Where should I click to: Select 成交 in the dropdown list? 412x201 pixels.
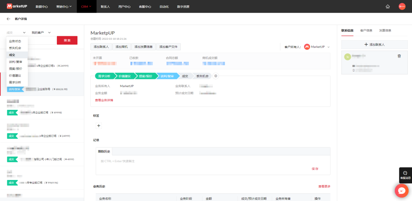click(x=17, y=55)
